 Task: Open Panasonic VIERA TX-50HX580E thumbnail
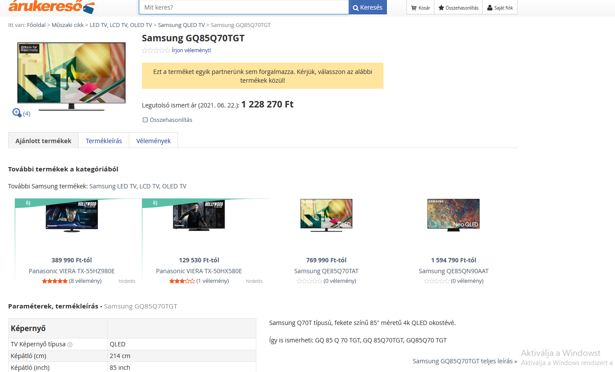(x=199, y=216)
